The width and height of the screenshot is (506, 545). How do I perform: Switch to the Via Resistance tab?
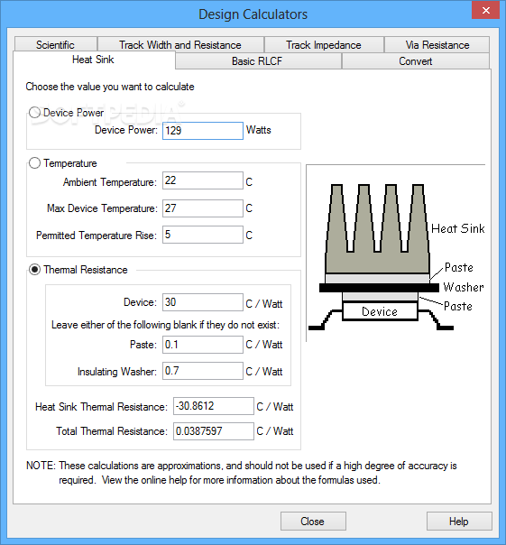[x=437, y=45]
